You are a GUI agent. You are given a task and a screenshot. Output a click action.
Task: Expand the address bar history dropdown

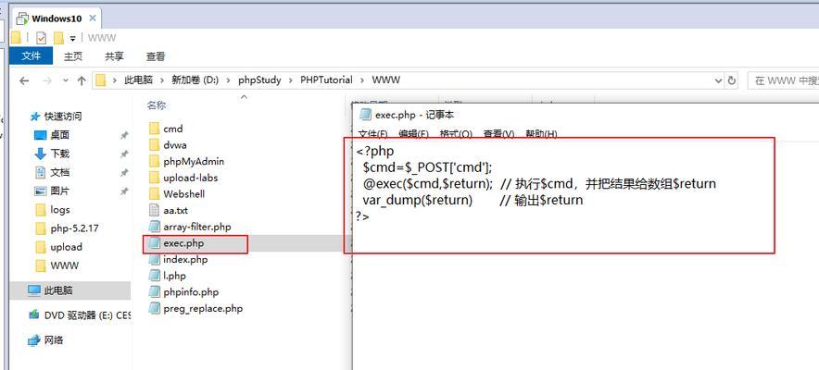pyautogui.click(x=718, y=80)
